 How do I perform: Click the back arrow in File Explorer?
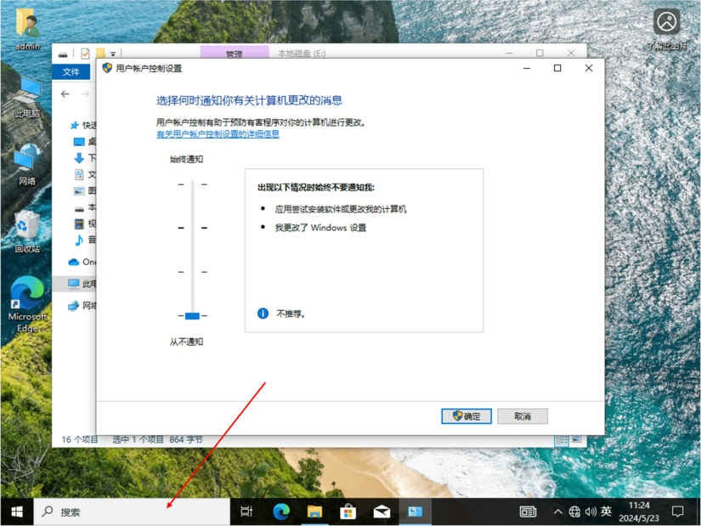(x=65, y=93)
